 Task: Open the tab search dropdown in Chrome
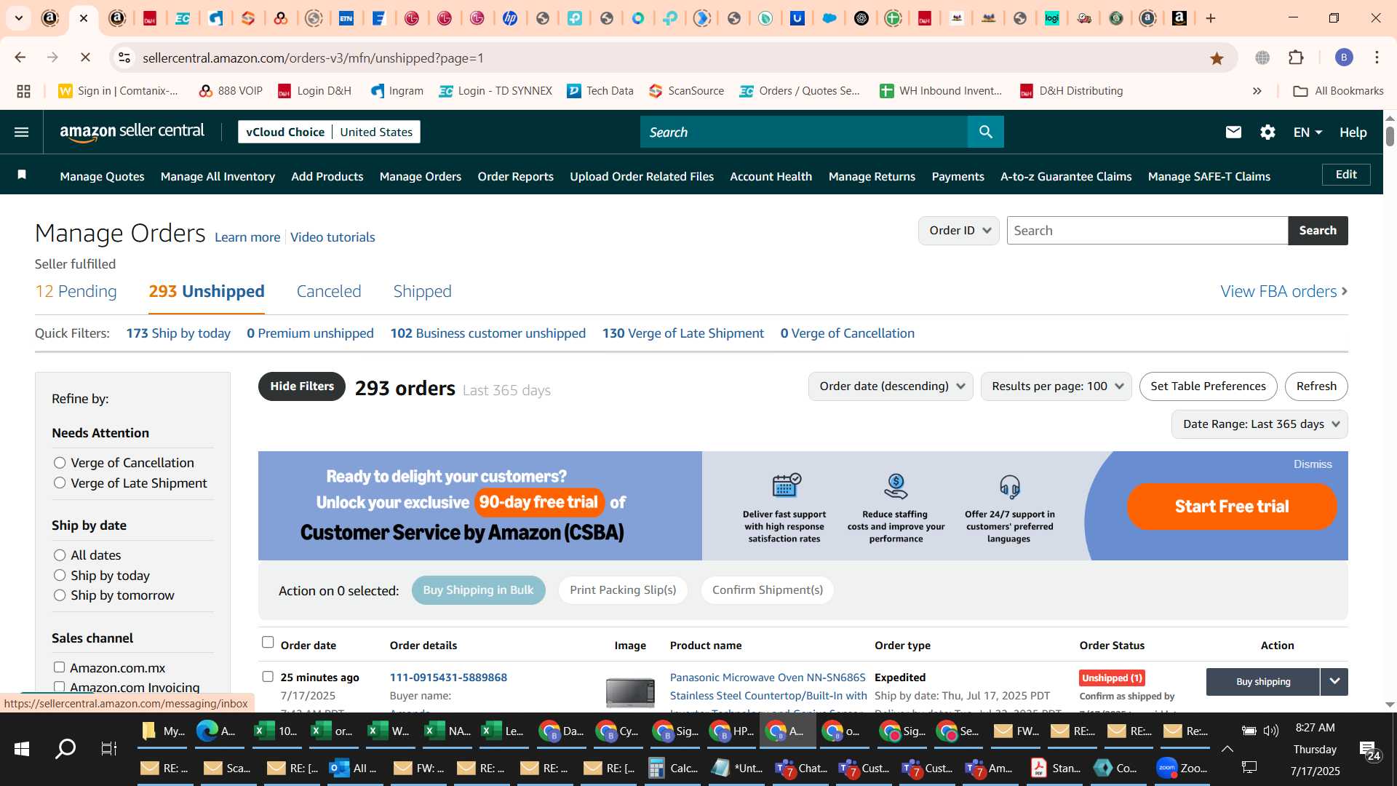[18, 18]
